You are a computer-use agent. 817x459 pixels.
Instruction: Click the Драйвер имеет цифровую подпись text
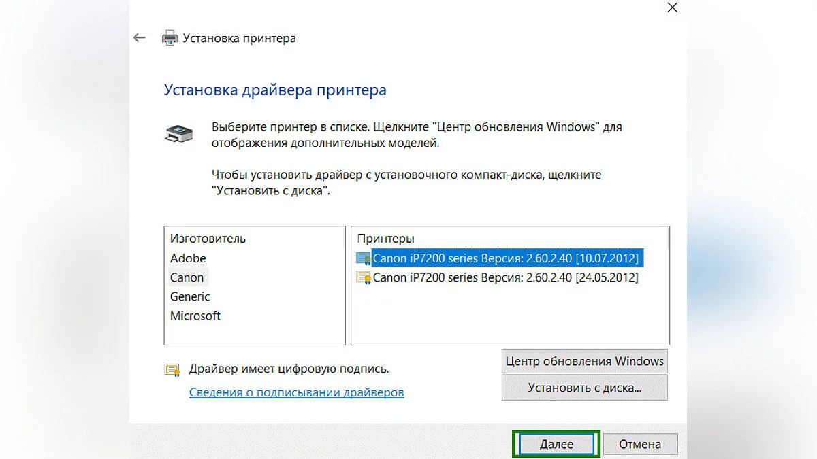(x=289, y=369)
